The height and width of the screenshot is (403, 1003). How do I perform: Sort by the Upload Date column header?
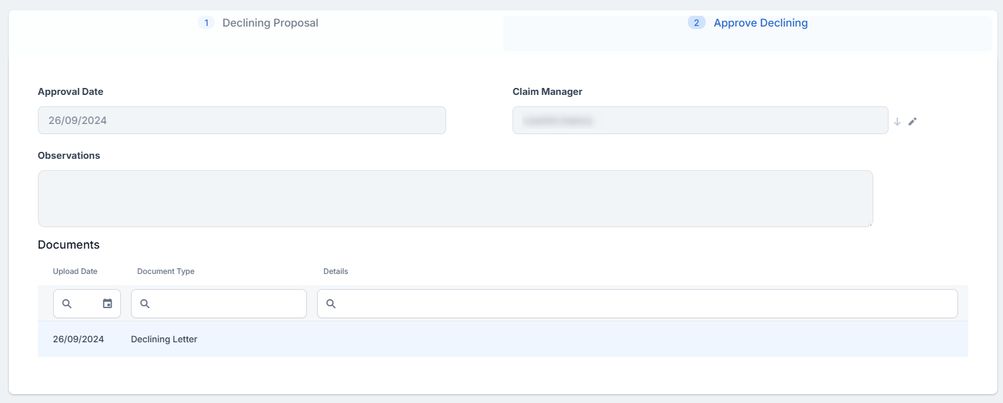(75, 271)
